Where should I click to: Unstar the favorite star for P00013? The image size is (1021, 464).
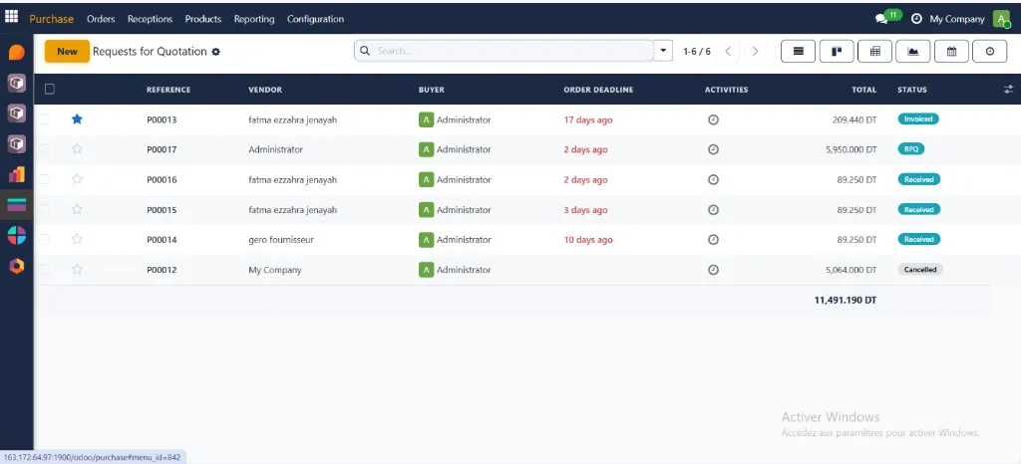click(77, 119)
